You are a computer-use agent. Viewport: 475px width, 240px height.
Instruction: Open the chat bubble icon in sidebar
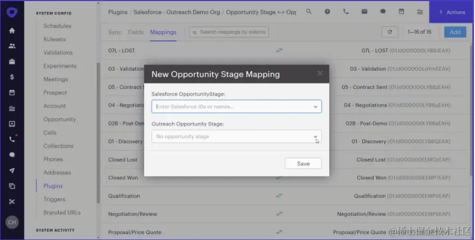[x=12, y=155]
